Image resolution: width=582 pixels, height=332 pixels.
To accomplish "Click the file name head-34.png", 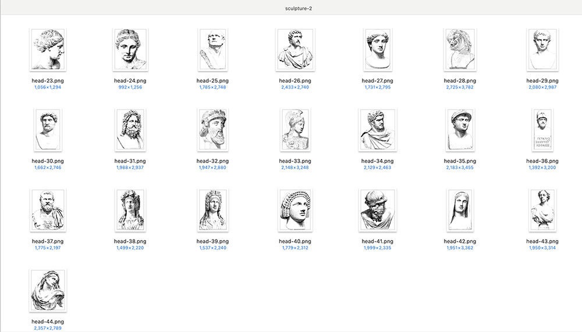I will tap(378, 161).
